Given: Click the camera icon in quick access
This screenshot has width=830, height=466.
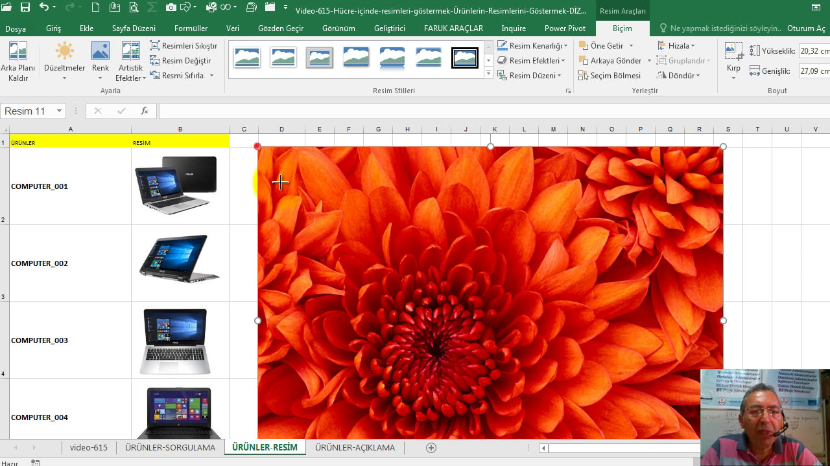Looking at the screenshot, I should click(171, 7).
